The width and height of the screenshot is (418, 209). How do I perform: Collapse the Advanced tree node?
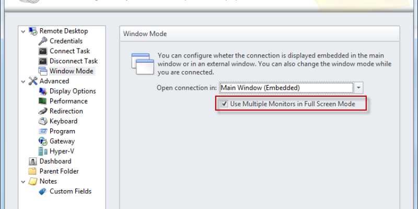point(23,82)
